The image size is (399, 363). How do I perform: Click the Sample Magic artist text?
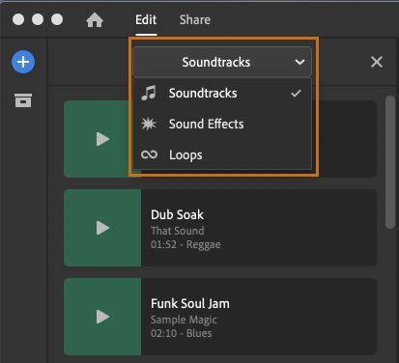coord(184,320)
